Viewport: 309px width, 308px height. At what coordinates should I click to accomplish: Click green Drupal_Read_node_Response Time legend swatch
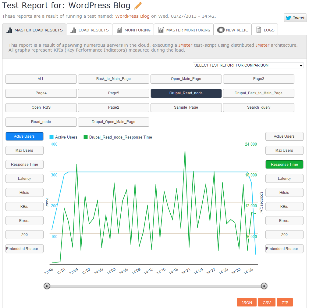point(86,137)
